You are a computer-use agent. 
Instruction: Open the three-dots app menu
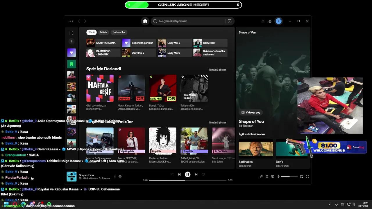tap(71, 21)
